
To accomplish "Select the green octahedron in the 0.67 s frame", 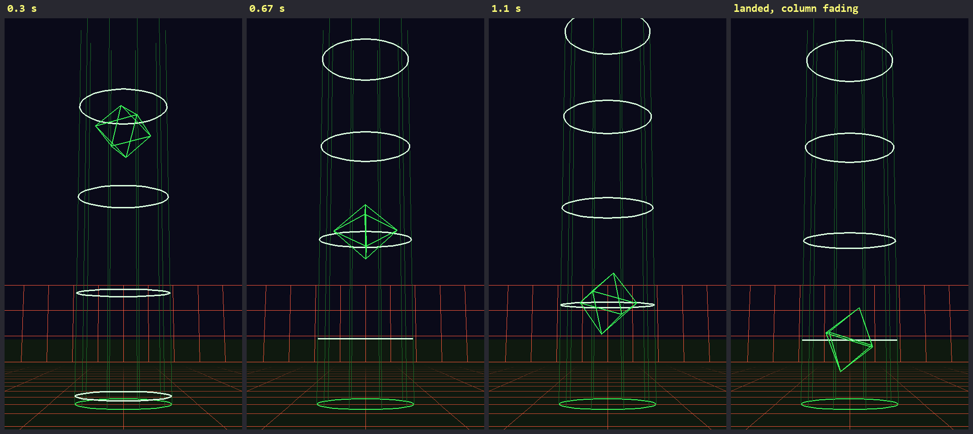I will point(365,232).
